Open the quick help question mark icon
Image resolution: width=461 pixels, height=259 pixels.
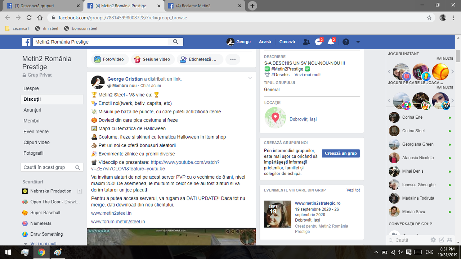(x=346, y=42)
